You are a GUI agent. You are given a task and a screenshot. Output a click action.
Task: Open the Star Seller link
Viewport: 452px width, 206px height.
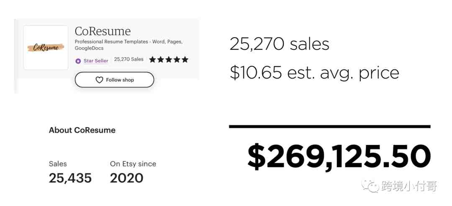96,61
